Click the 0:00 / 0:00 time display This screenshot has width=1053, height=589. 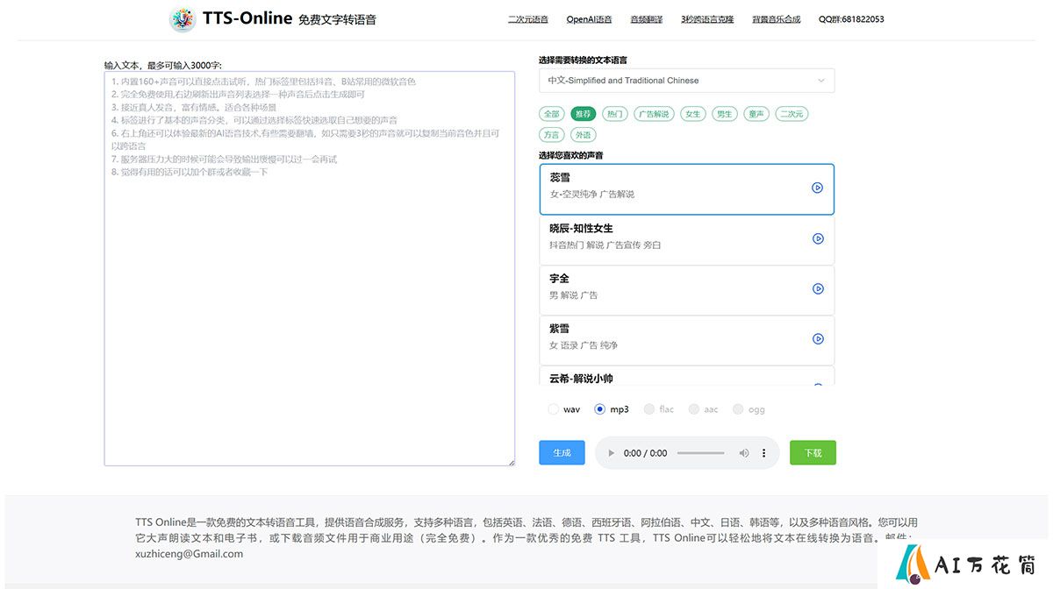pos(645,453)
